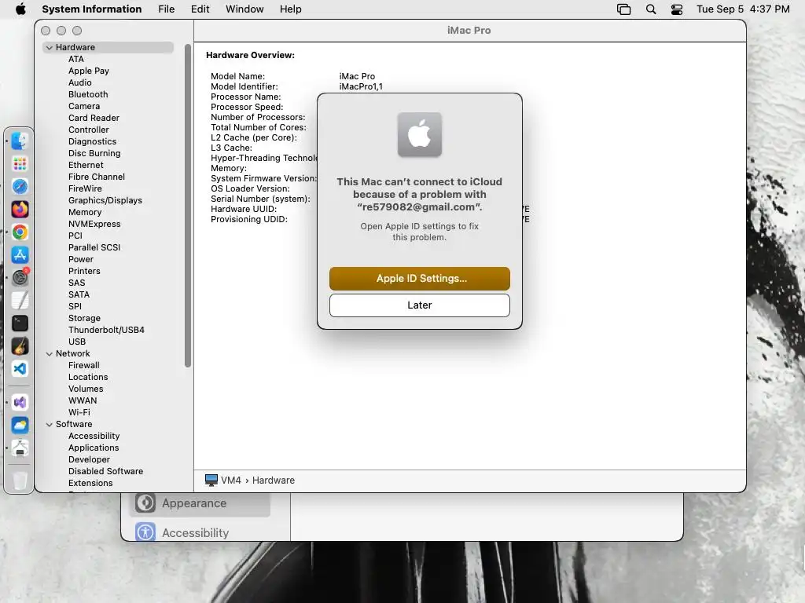
Task: Open the Window menu
Action: tap(244, 9)
